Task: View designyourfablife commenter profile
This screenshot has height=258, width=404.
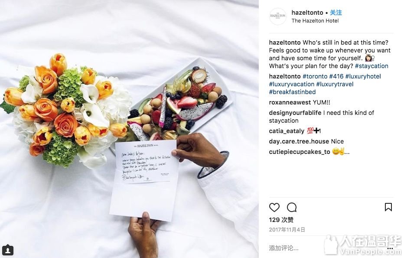Action: pos(295,113)
